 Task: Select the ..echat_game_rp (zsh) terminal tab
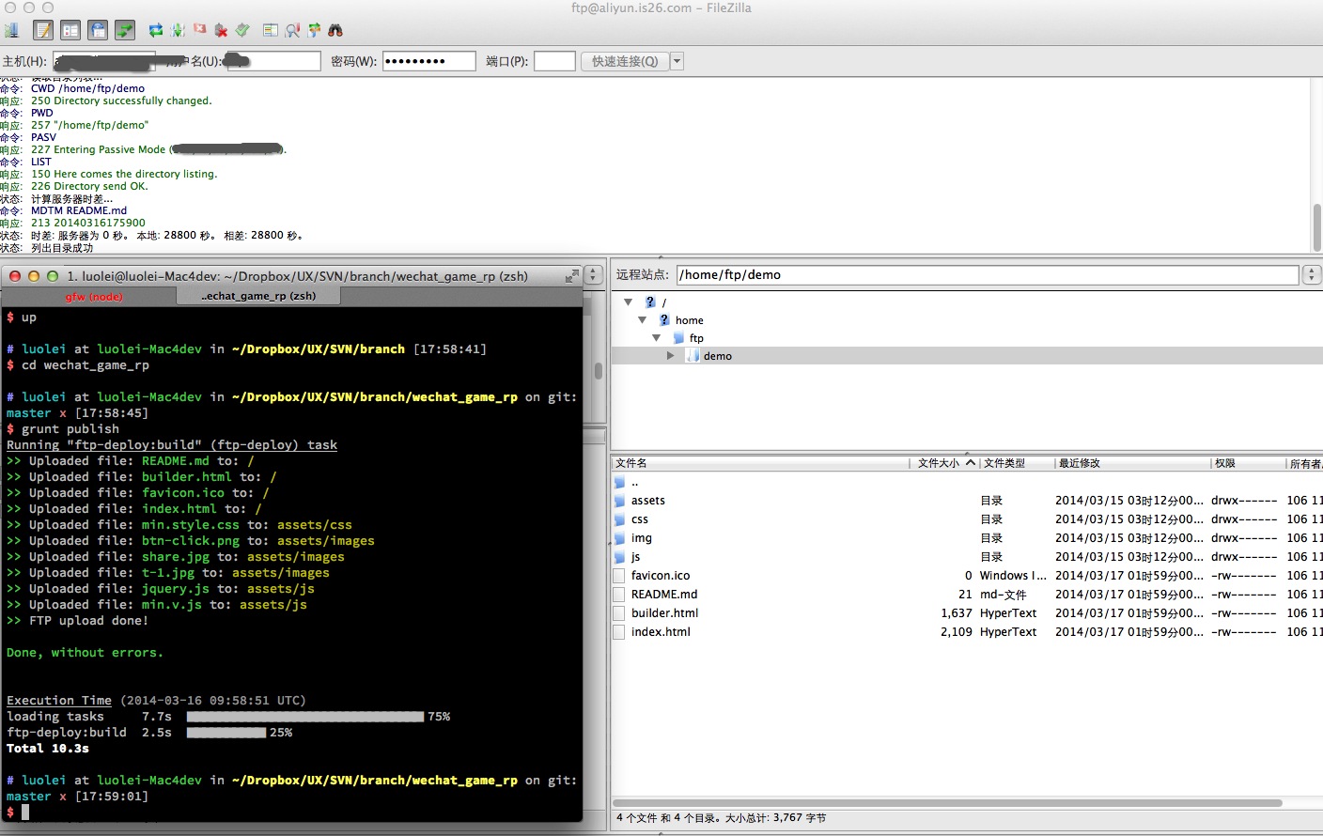click(x=258, y=296)
